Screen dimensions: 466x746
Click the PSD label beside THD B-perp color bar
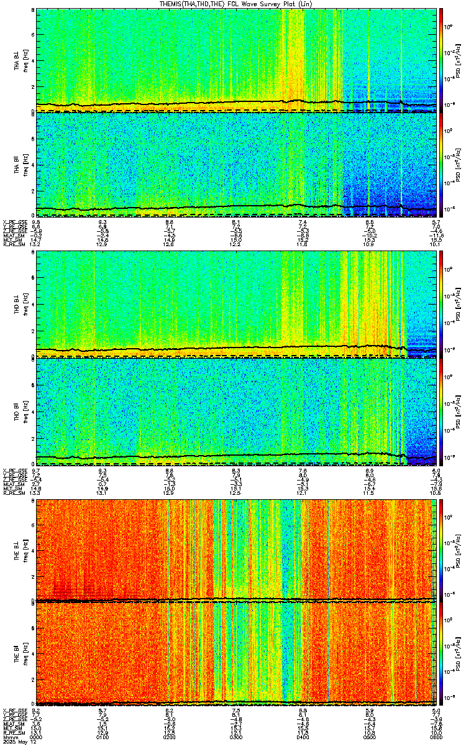(x=459, y=304)
